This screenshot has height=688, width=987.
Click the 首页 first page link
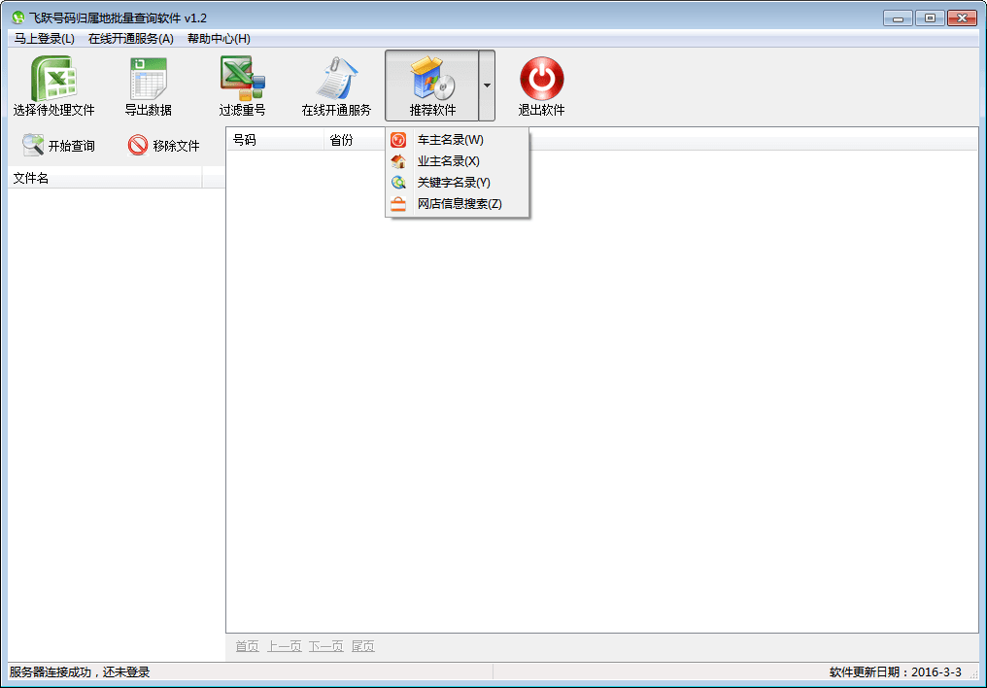tap(247, 646)
